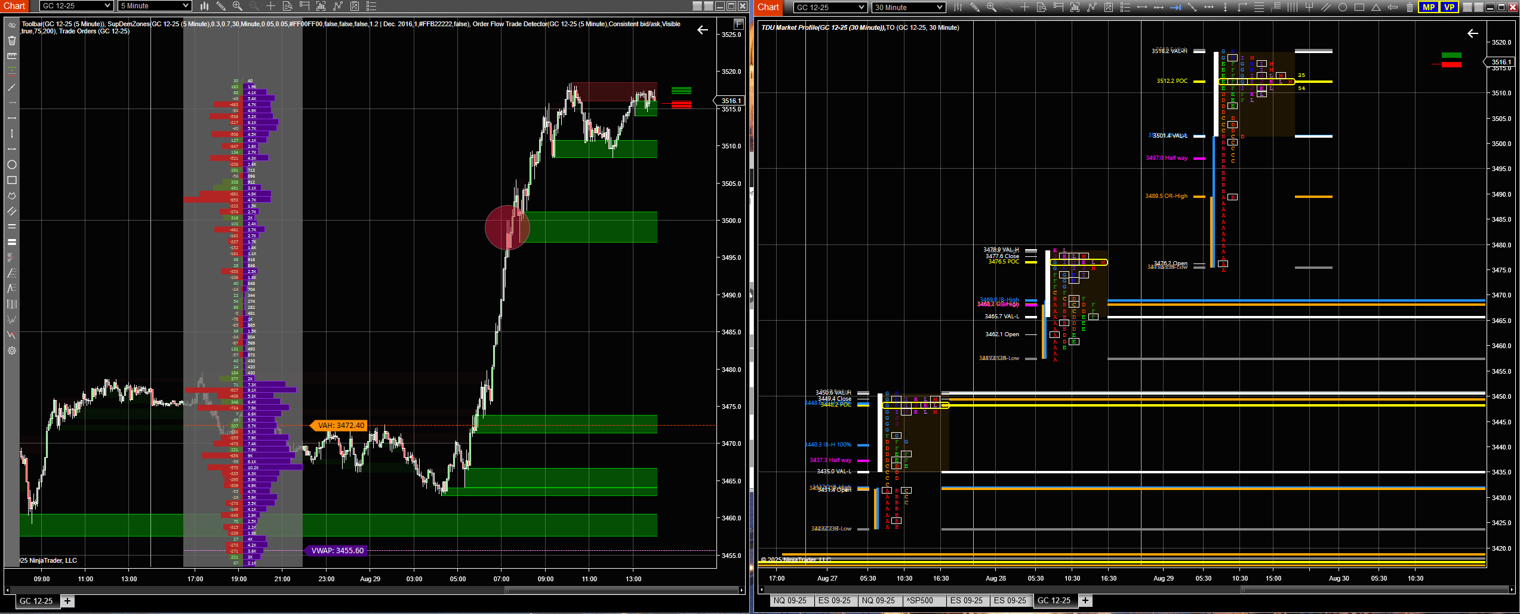Click Zoom Out magnifier on left chart toolbar
The height and width of the screenshot is (614, 1520).
[254, 6]
